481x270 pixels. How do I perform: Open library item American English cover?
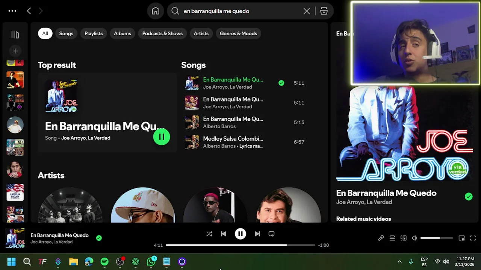[x=15, y=192]
